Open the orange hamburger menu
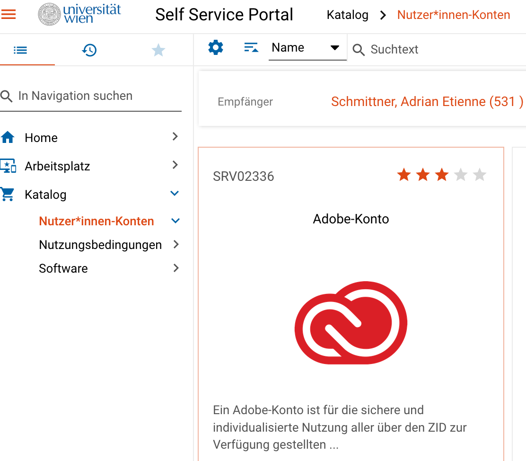 click(9, 15)
